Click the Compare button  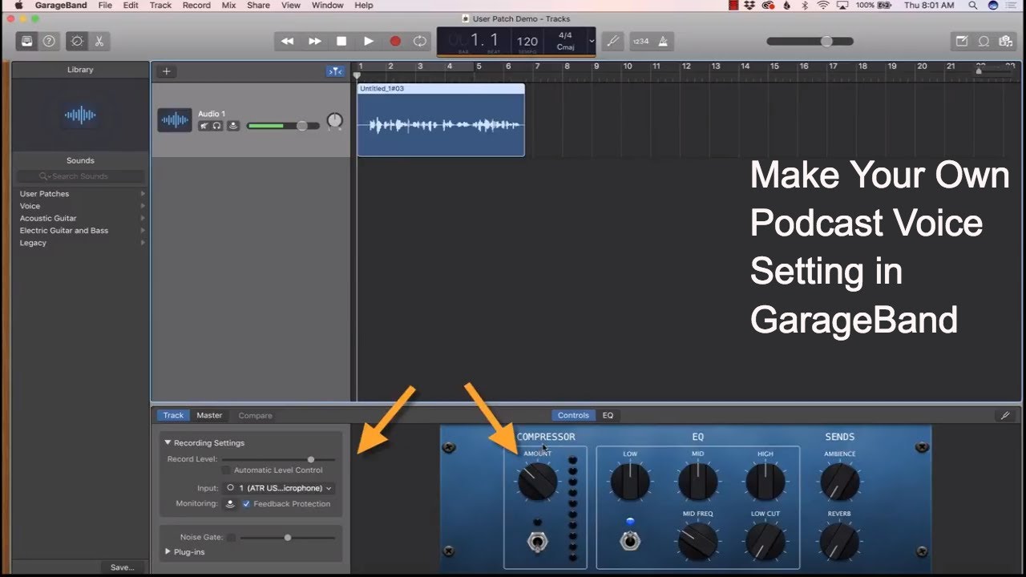(255, 415)
